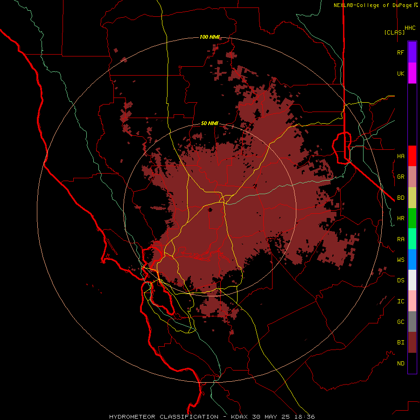Click the gray GC legend swatch
This screenshot has height=420, width=420.
point(412,322)
